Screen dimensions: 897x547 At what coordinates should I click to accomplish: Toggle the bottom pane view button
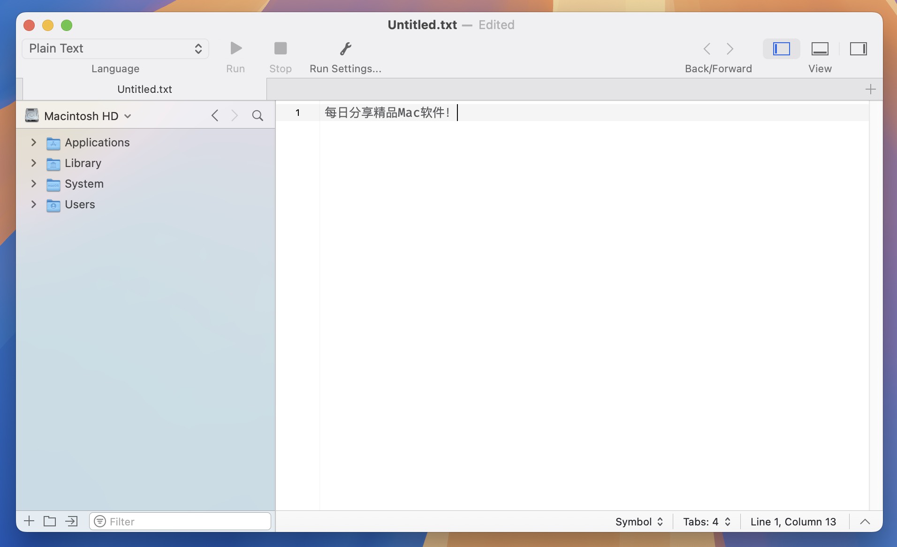[820, 49]
